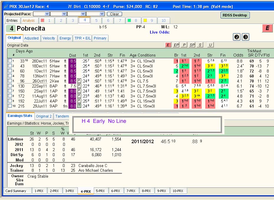Select P run style filter button
Screen dimensions: 274x200
(184, 45)
